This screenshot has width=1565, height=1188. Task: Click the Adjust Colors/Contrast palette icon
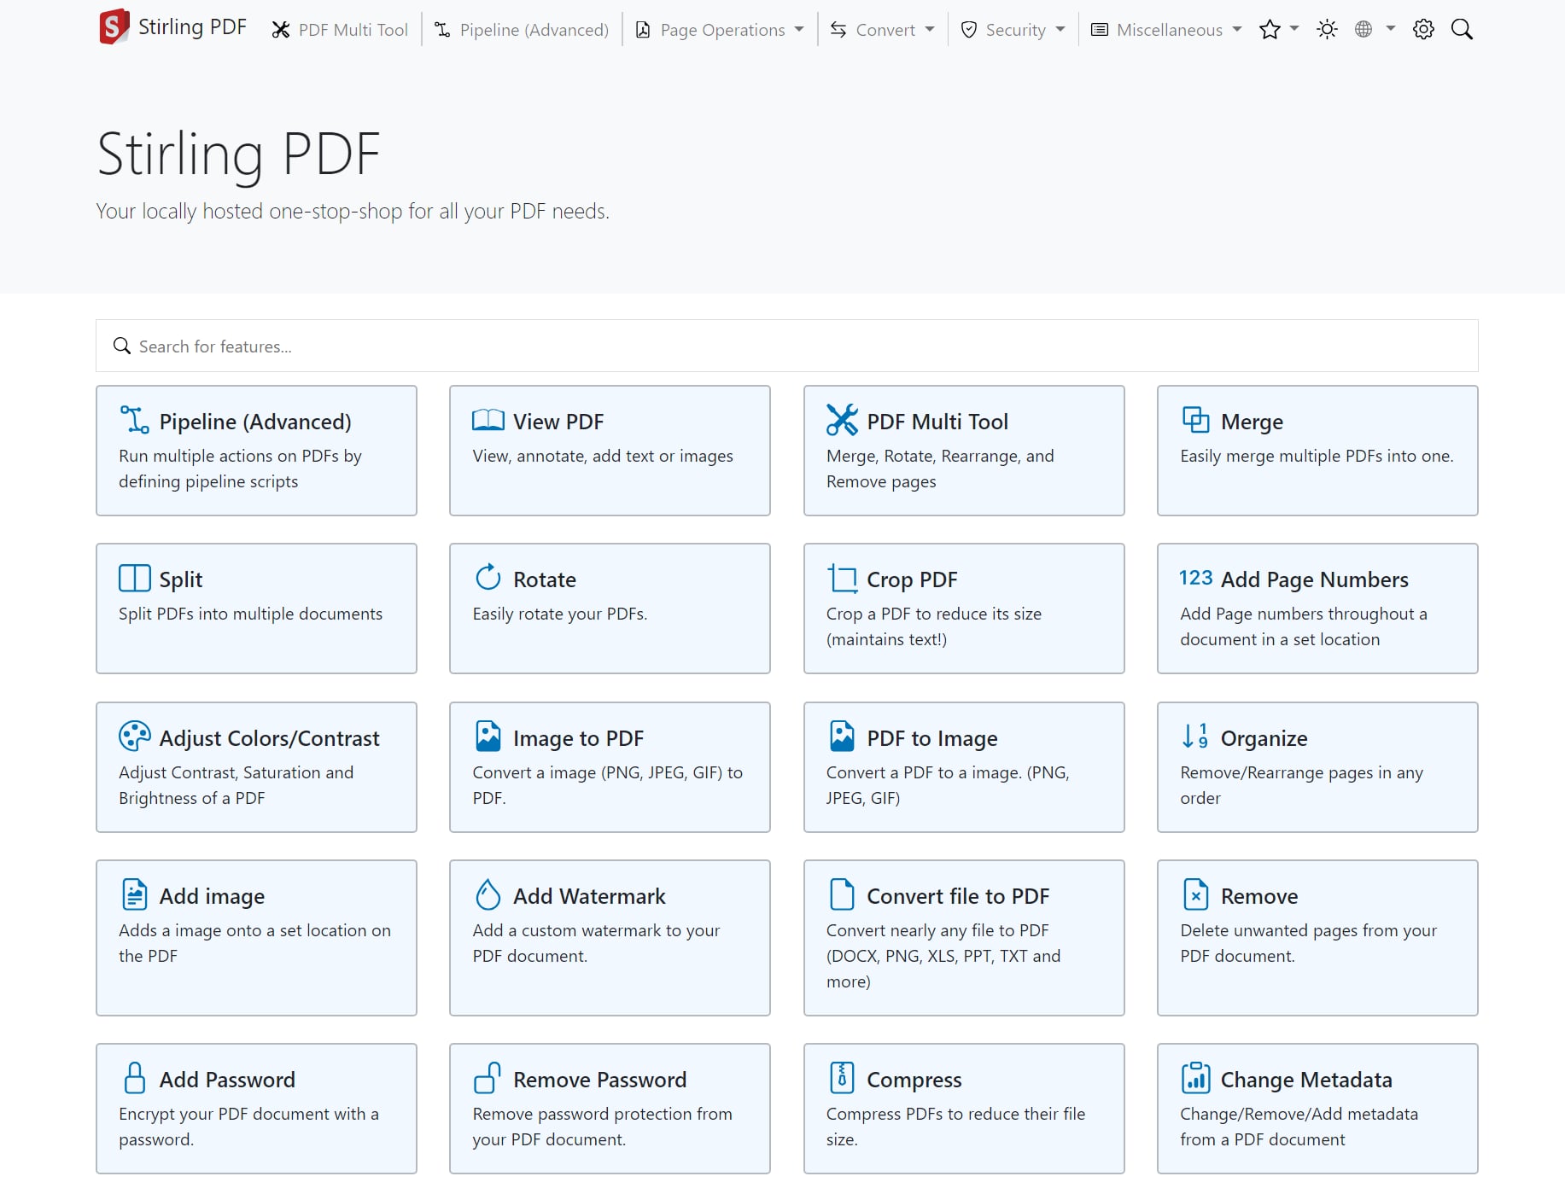pos(134,736)
